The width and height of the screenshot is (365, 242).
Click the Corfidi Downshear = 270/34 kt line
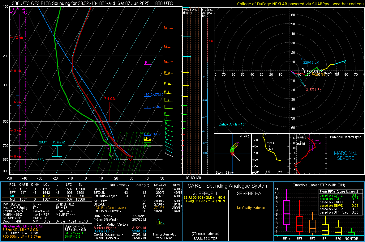coord(120,235)
